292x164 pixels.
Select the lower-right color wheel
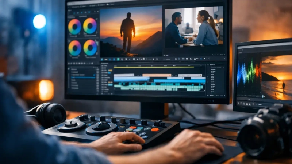point(90,48)
